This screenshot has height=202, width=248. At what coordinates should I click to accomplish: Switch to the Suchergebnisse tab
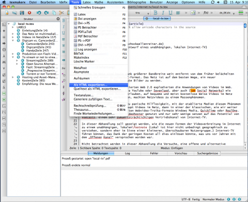point(207,153)
